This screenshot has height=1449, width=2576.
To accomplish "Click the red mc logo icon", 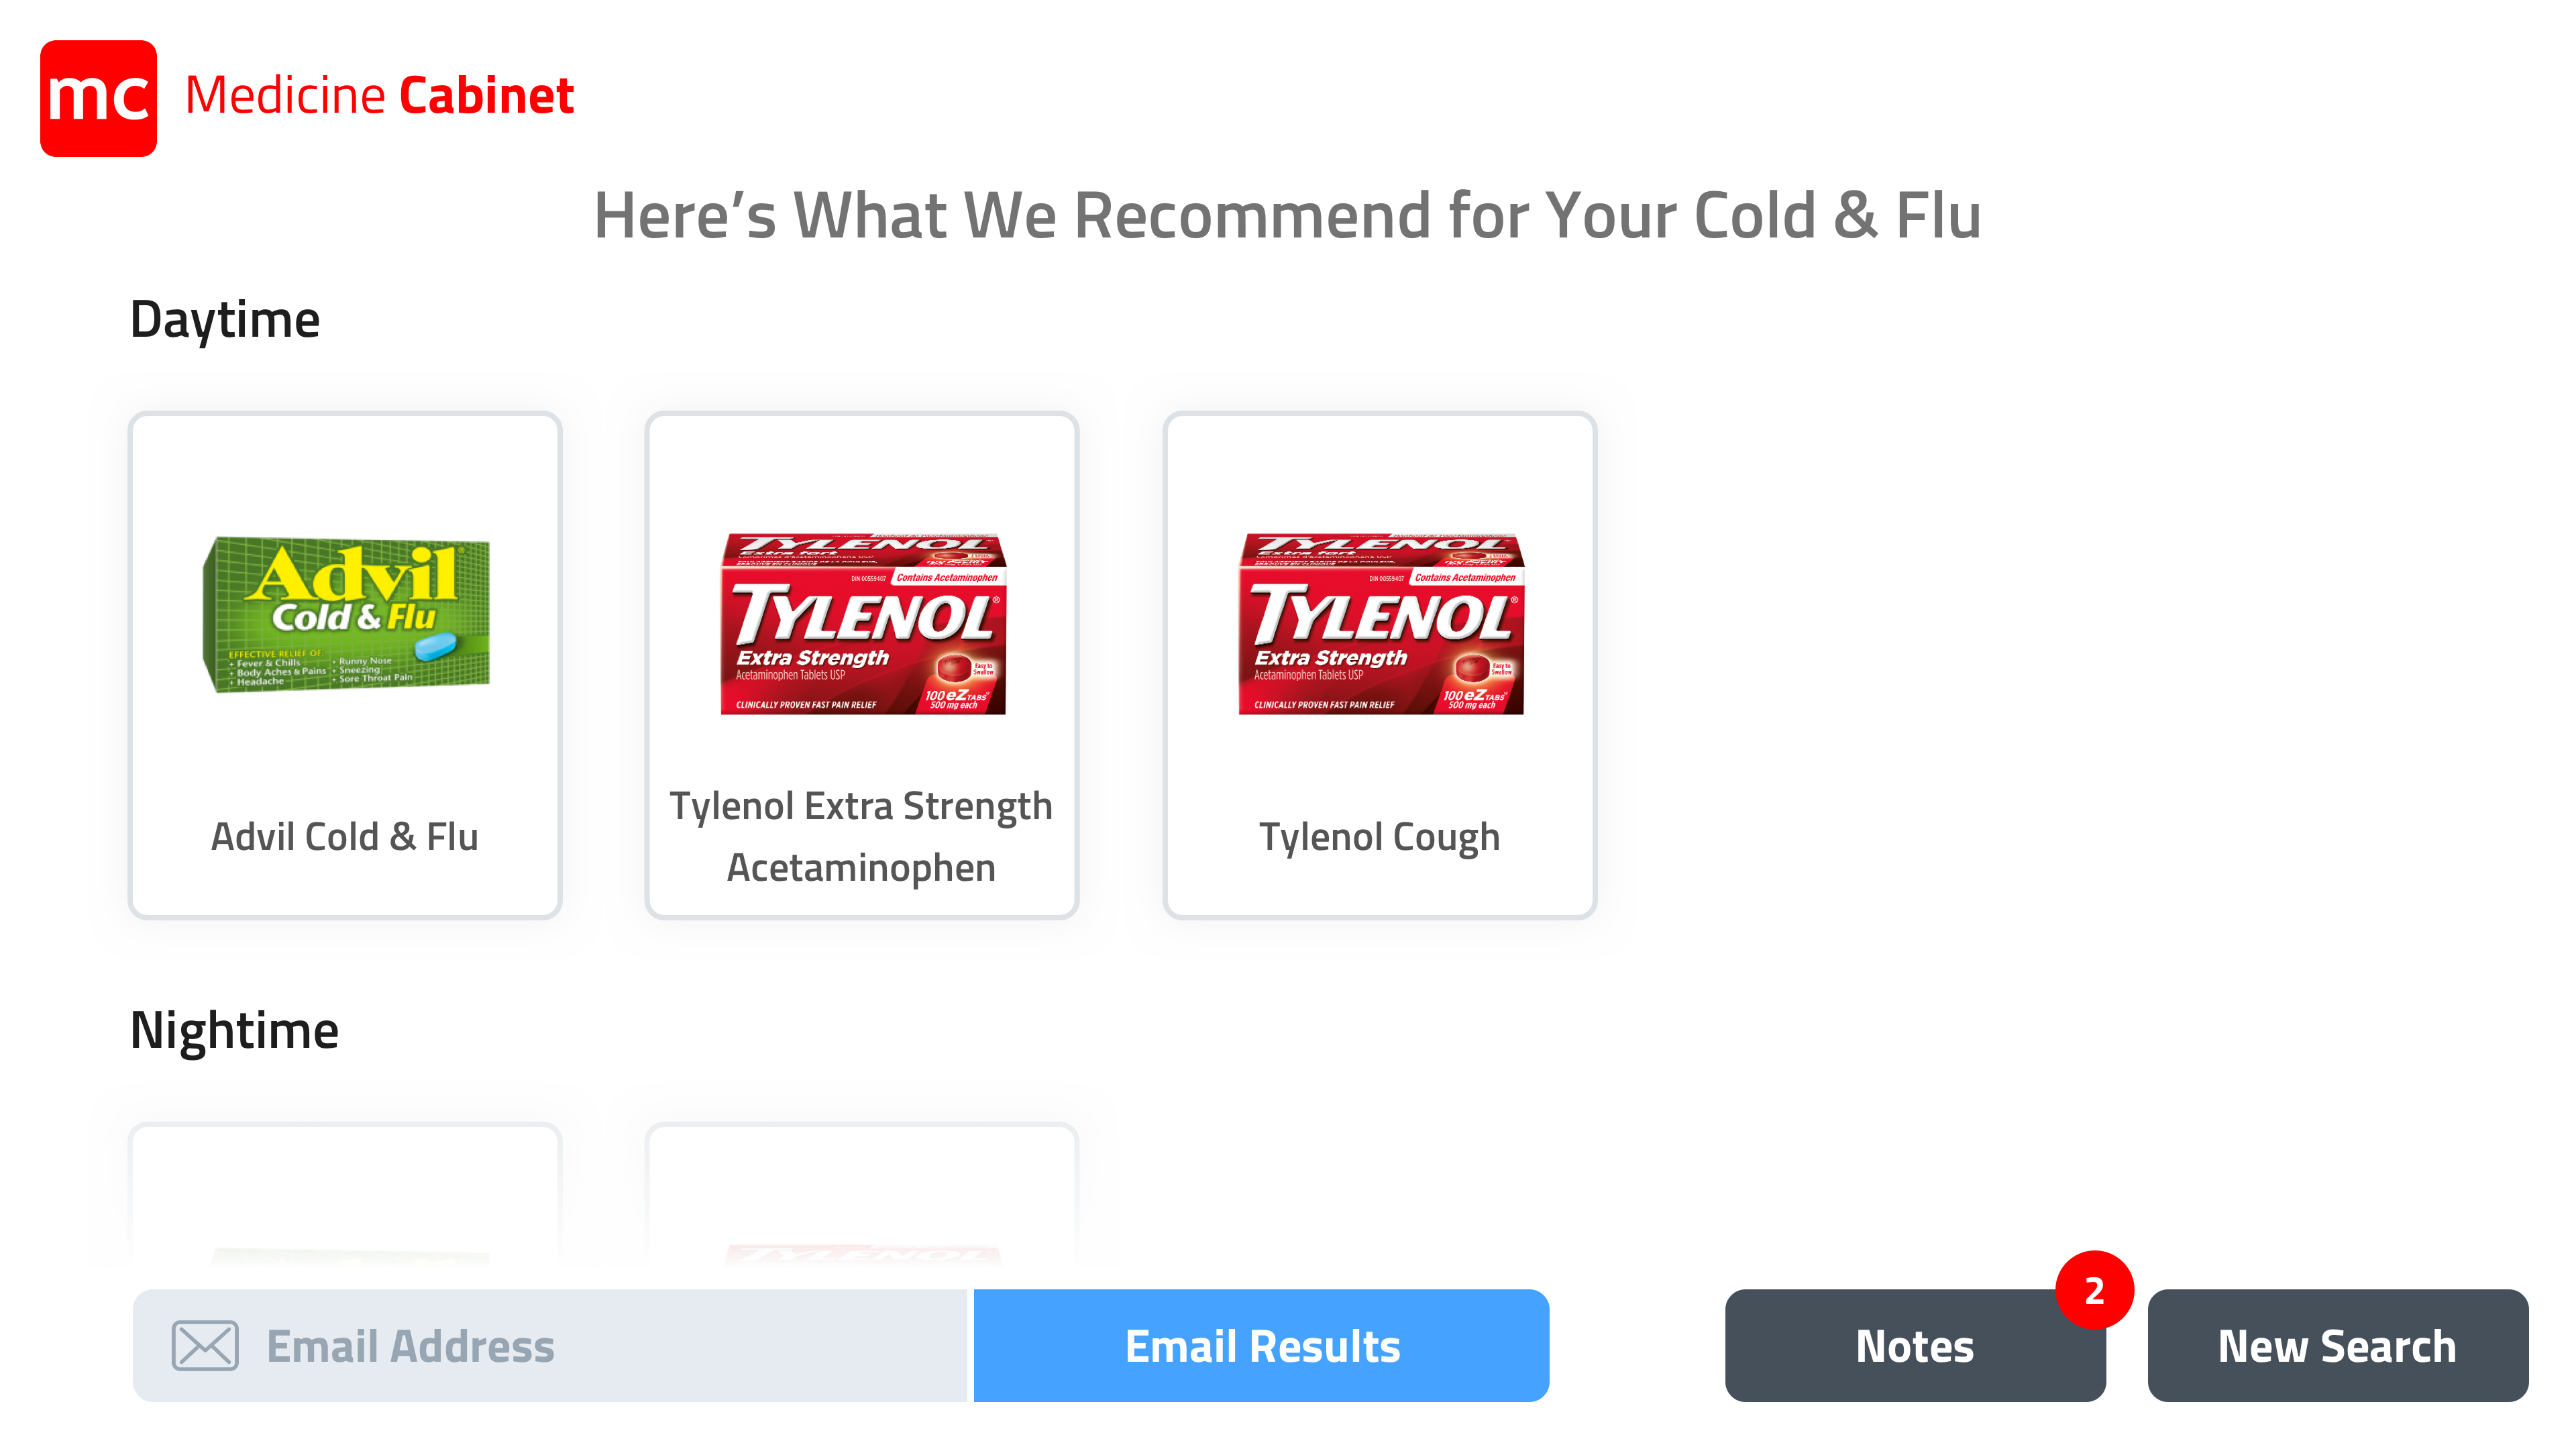I will click(x=98, y=98).
